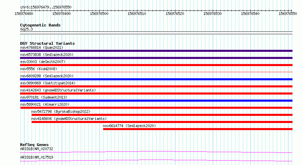This screenshot has height=165, width=302.
Task: Open variant nsv6573838 (Sedlazeck2020) label
Action: (x=47, y=55)
